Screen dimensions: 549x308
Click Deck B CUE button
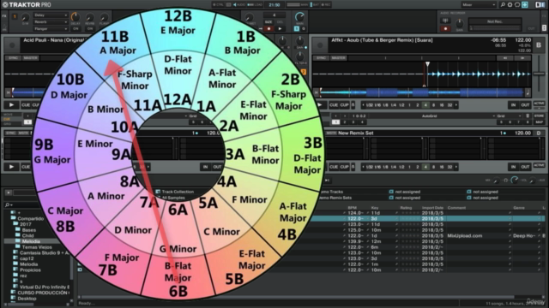click(x=334, y=104)
